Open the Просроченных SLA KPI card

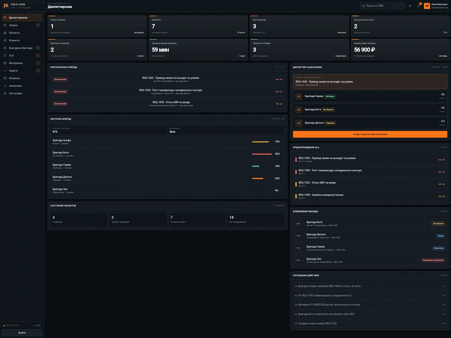pos(401,26)
